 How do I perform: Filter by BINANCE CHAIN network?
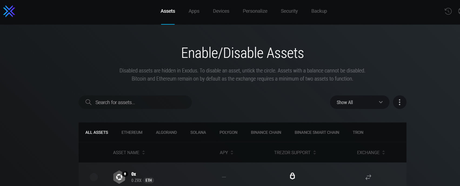pyautogui.click(x=266, y=132)
